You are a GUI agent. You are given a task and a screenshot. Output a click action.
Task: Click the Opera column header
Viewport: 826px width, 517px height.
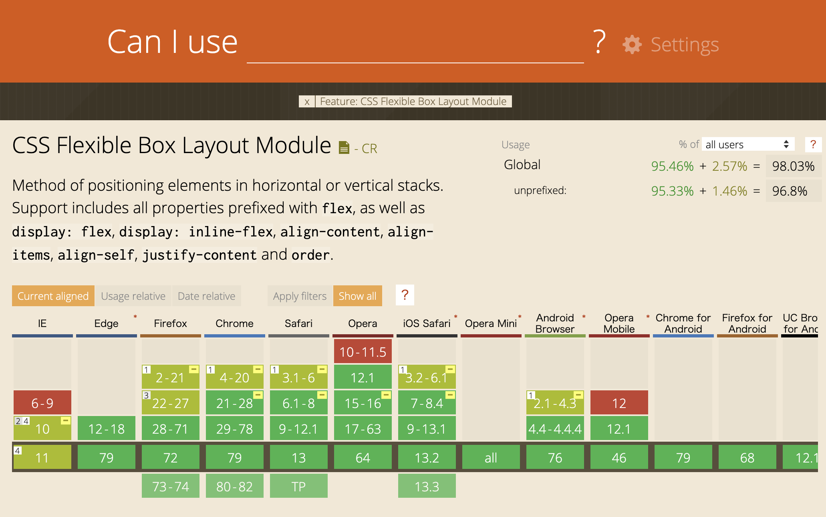(x=363, y=323)
